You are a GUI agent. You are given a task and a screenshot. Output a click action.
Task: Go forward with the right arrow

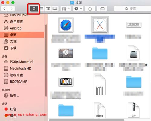tap(11, 9)
